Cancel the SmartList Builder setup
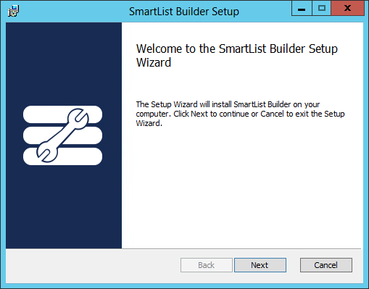The width and height of the screenshot is (369, 289). pyautogui.click(x=326, y=265)
